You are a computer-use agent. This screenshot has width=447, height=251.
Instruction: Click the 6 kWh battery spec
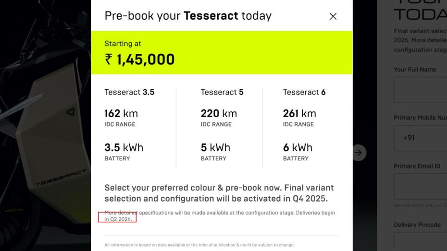pos(298,148)
